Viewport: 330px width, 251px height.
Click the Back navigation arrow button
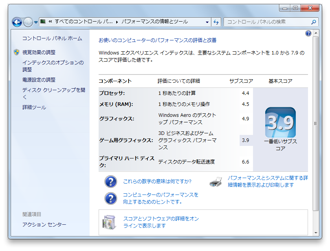coord(17,22)
